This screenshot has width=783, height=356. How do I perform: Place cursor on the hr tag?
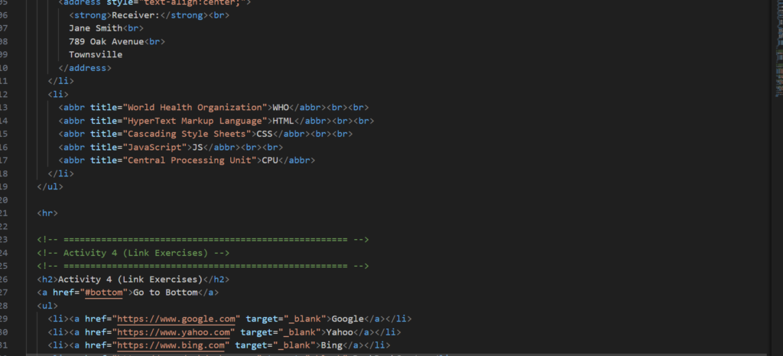coord(47,213)
